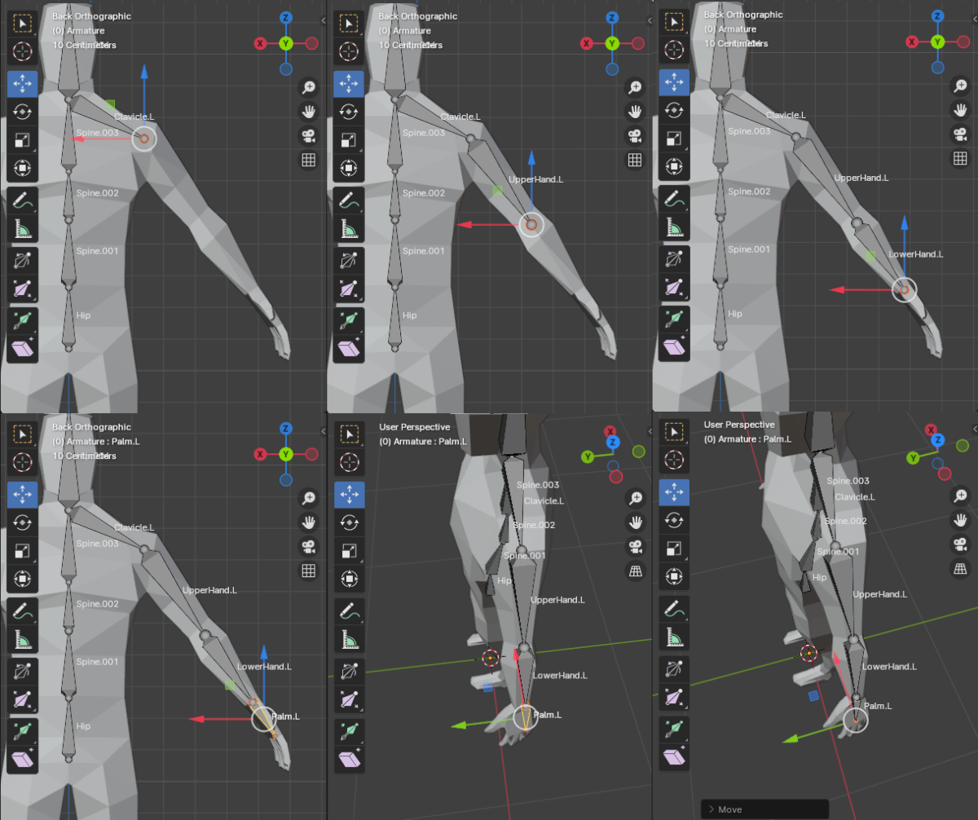Click the viewport zoom magnifier icon

pos(308,86)
